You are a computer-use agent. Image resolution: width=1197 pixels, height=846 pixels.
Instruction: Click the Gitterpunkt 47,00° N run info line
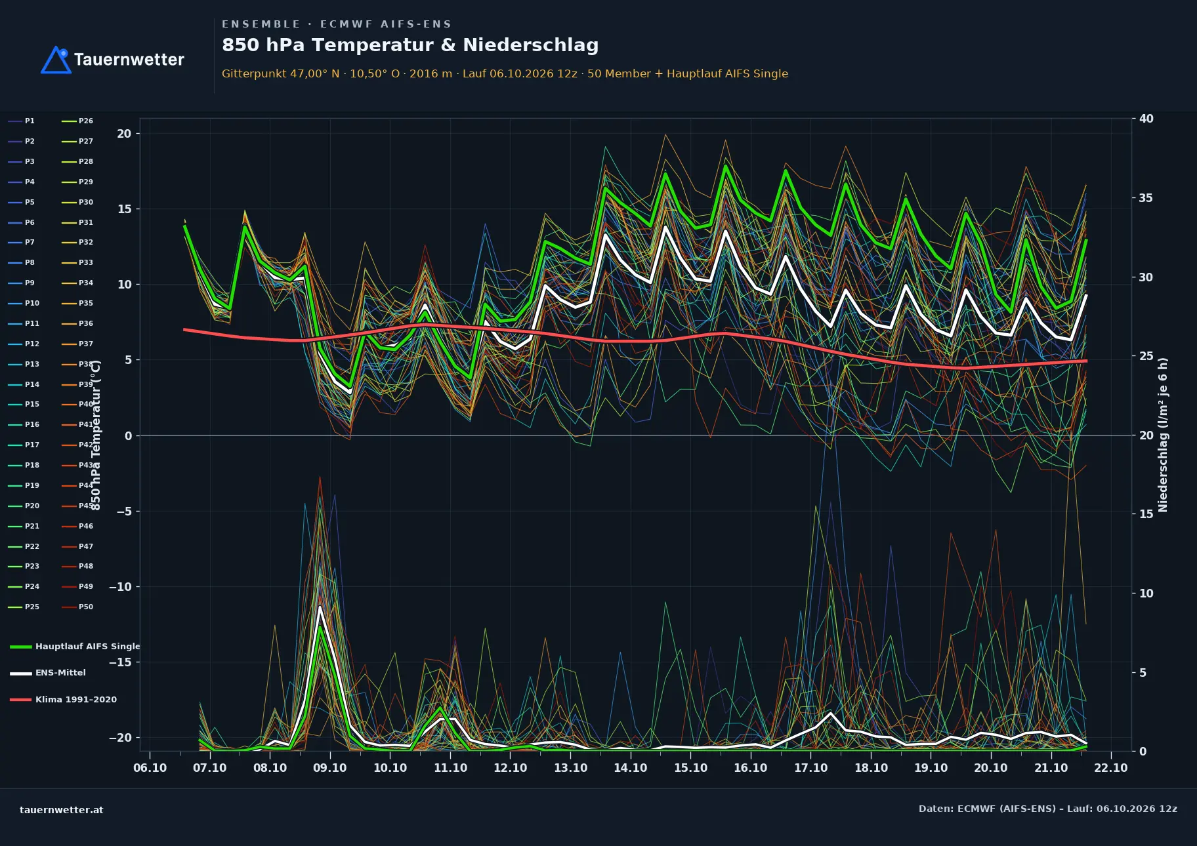tap(505, 73)
